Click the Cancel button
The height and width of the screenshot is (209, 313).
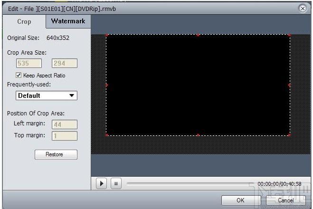285,200
